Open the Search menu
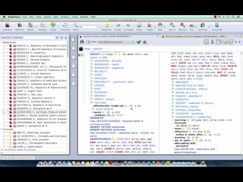243x182 pixels. (47, 17)
